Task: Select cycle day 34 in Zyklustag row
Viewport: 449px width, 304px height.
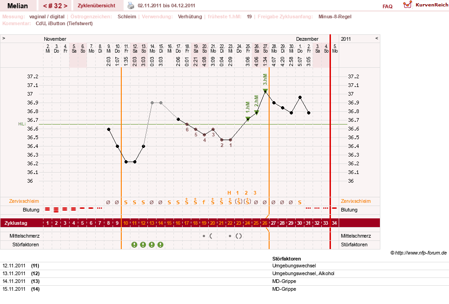Action: [x=334, y=223]
